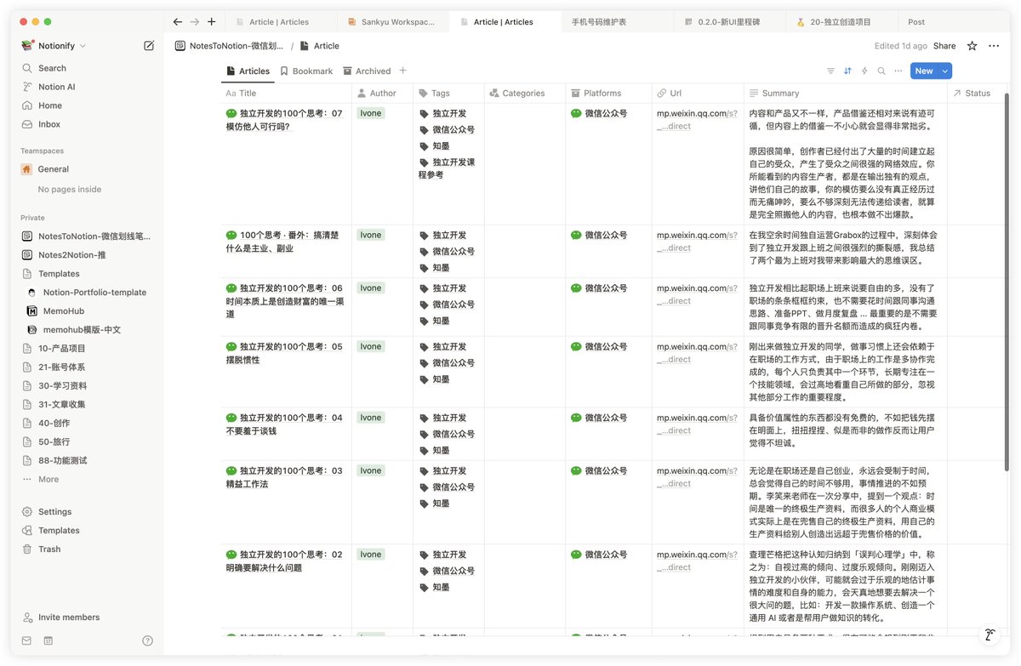This screenshot has height=666, width=1021.
Task: Click the lightning automations icon
Action: 864,71
